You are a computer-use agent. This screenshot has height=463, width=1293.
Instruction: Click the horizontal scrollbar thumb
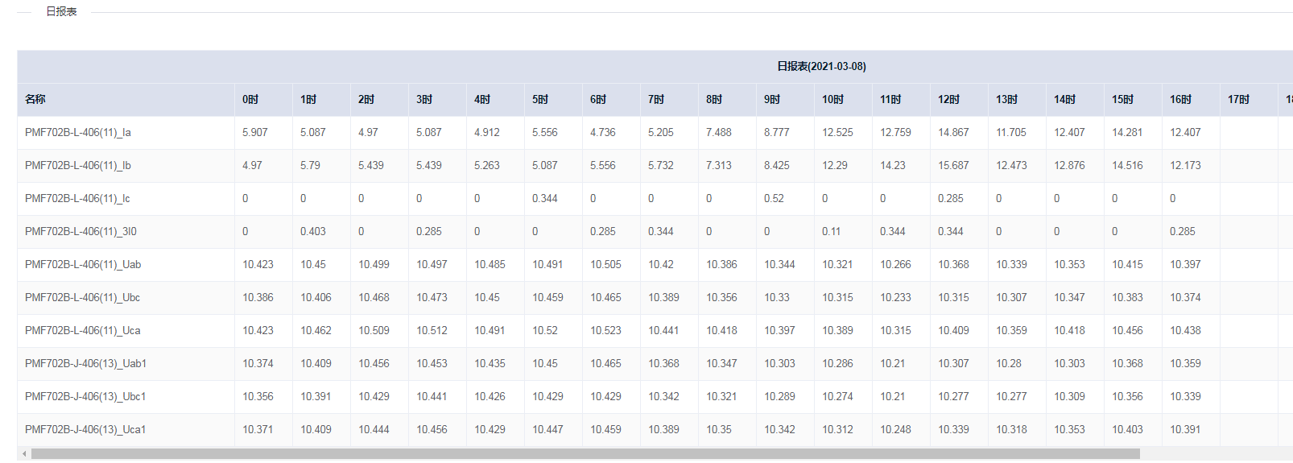[585, 454]
